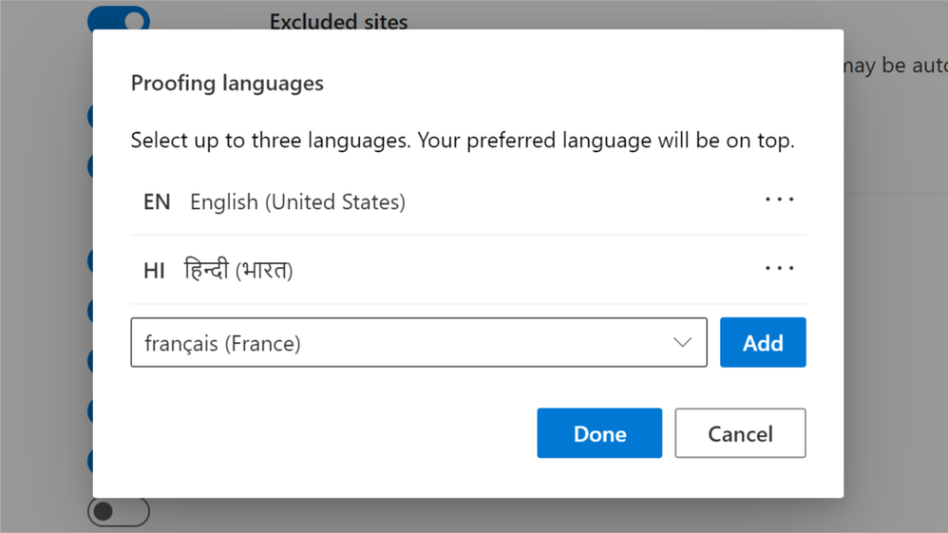The image size is (948, 533).
Task: Confirm with the Done button
Action: (598, 433)
